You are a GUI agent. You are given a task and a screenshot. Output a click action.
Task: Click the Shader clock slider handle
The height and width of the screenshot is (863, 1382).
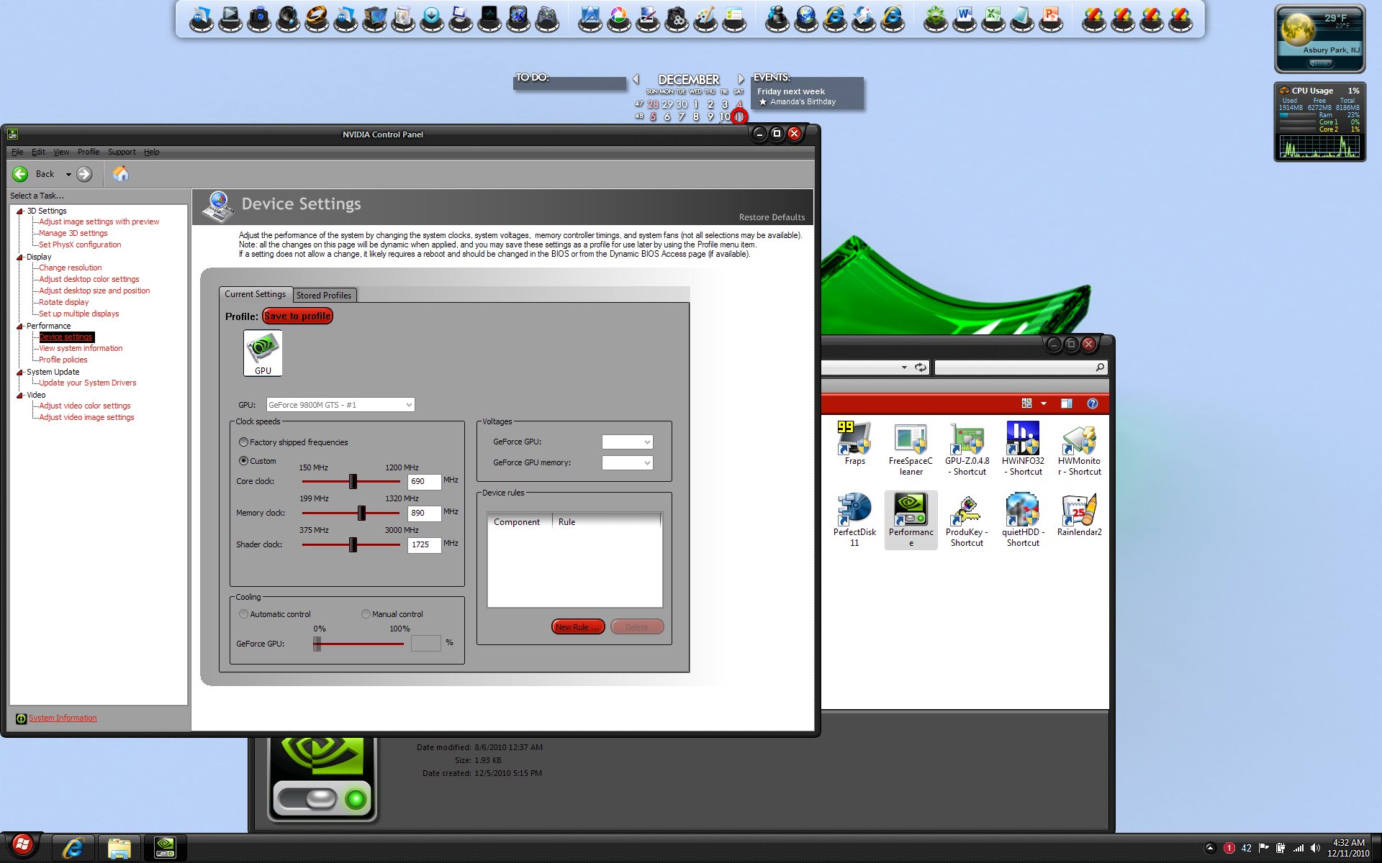point(353,544)
